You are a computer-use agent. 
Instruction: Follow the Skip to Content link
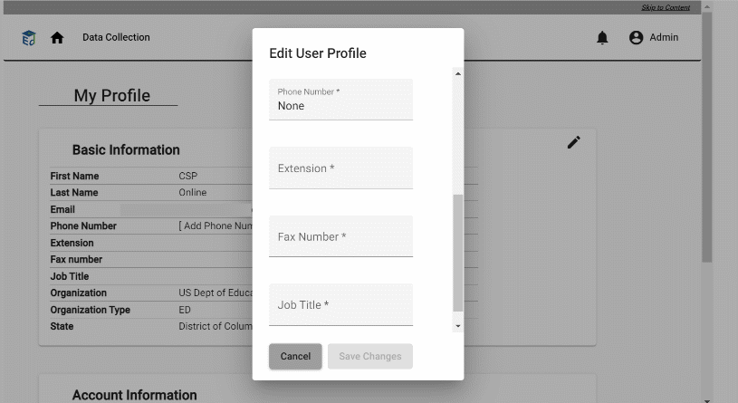click(x=666, y=7)
